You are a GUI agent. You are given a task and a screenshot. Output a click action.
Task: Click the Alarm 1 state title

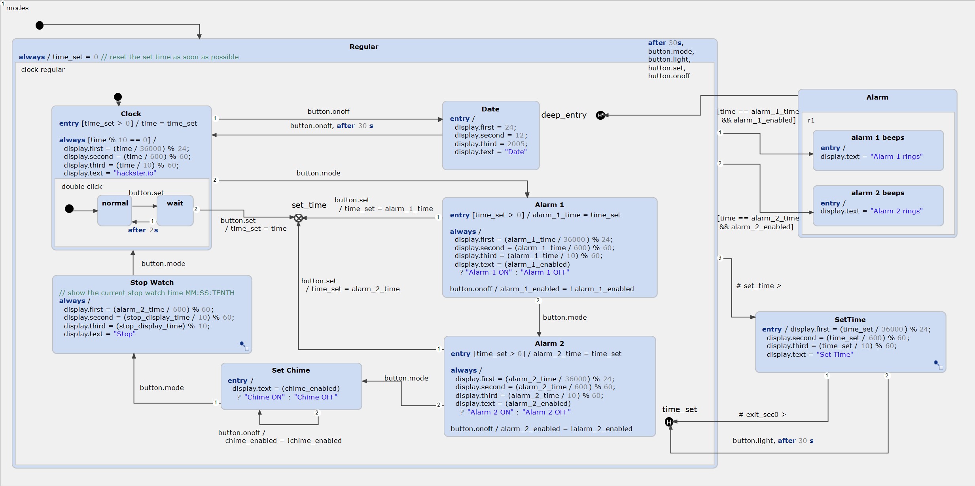549,205
